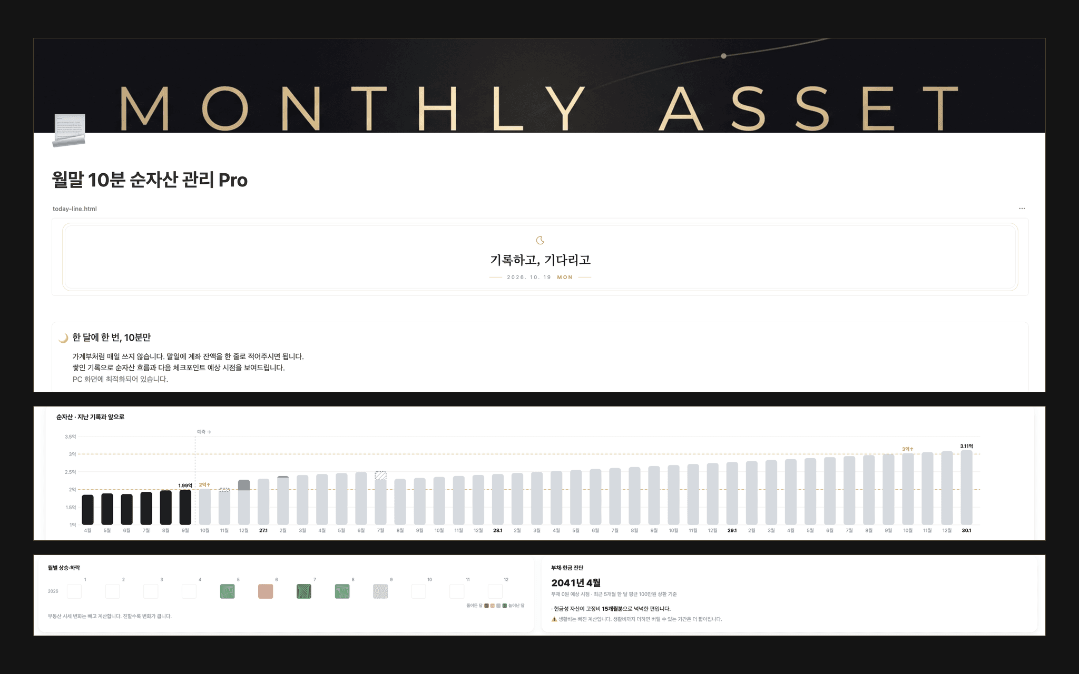Image resolution: width=1079 pixels, height=674 pixels.
Task: Click the 3.5억 y-axis label
Action: tap(71, 437)
